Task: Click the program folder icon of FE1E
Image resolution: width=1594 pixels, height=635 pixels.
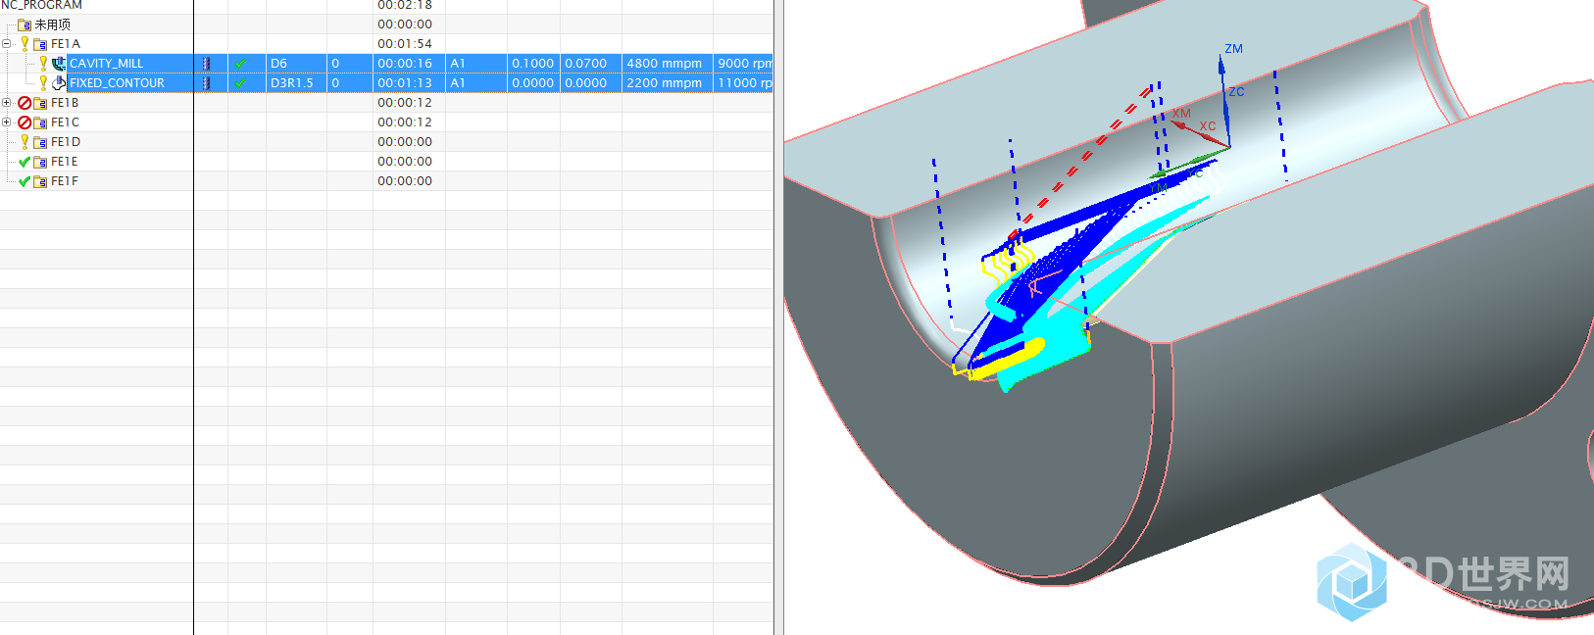Action: (x=40, y=162)
